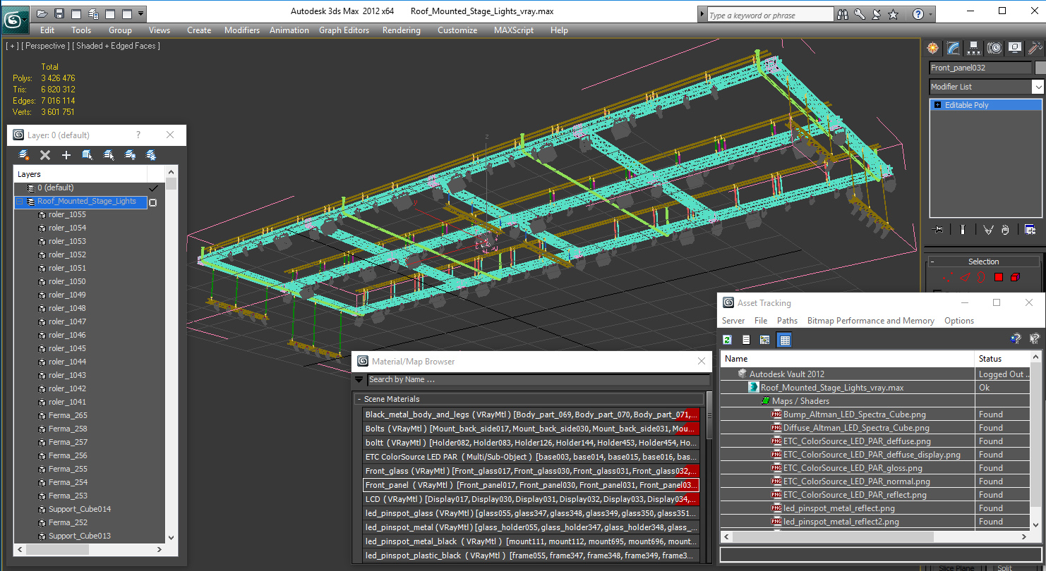The image size is (1046, 571).
Task: Toggle box beside Roof_Mounted_Stage_Lights layer
Action: 153,202
